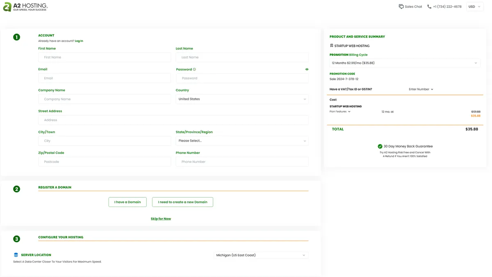
Task: Toggle password visibility eye icon
Action: point(307,70)
